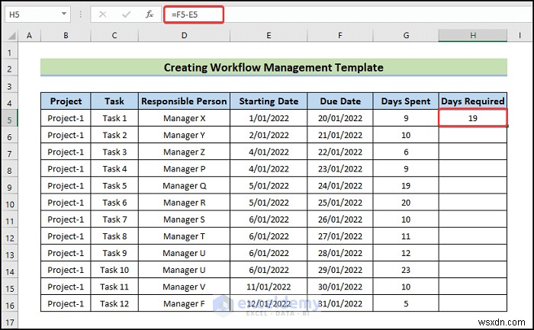Click Project-1 cell in Task 7 row
The image size is (534, 330).
(66, 219)
